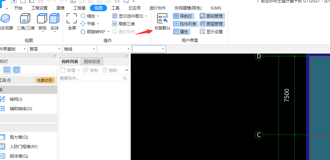Rotate view with 顺旋转90°

point(93,32)
